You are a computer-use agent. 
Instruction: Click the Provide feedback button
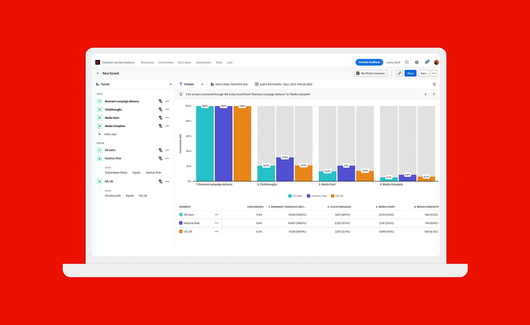(369, 62)
